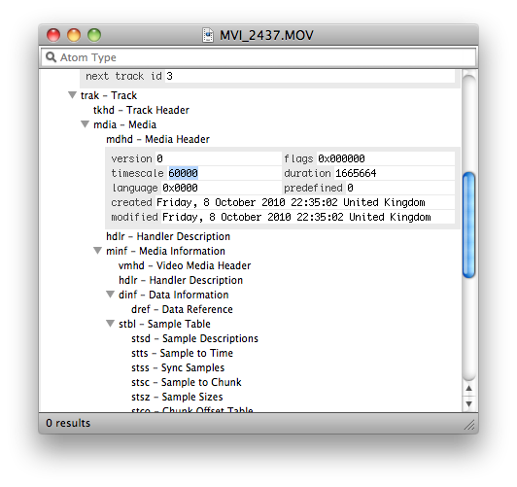
Task: Click the blue vertical scrollbar thumb
Action: pyautogui.click(x=468, y=226)
